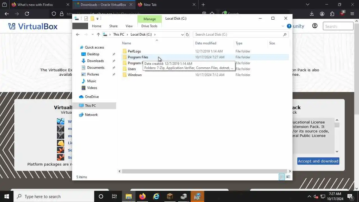Image resolution: width=359 pixels, height=202 pixels.
Task: Open the Share ribbon tab
Action: 113,26
